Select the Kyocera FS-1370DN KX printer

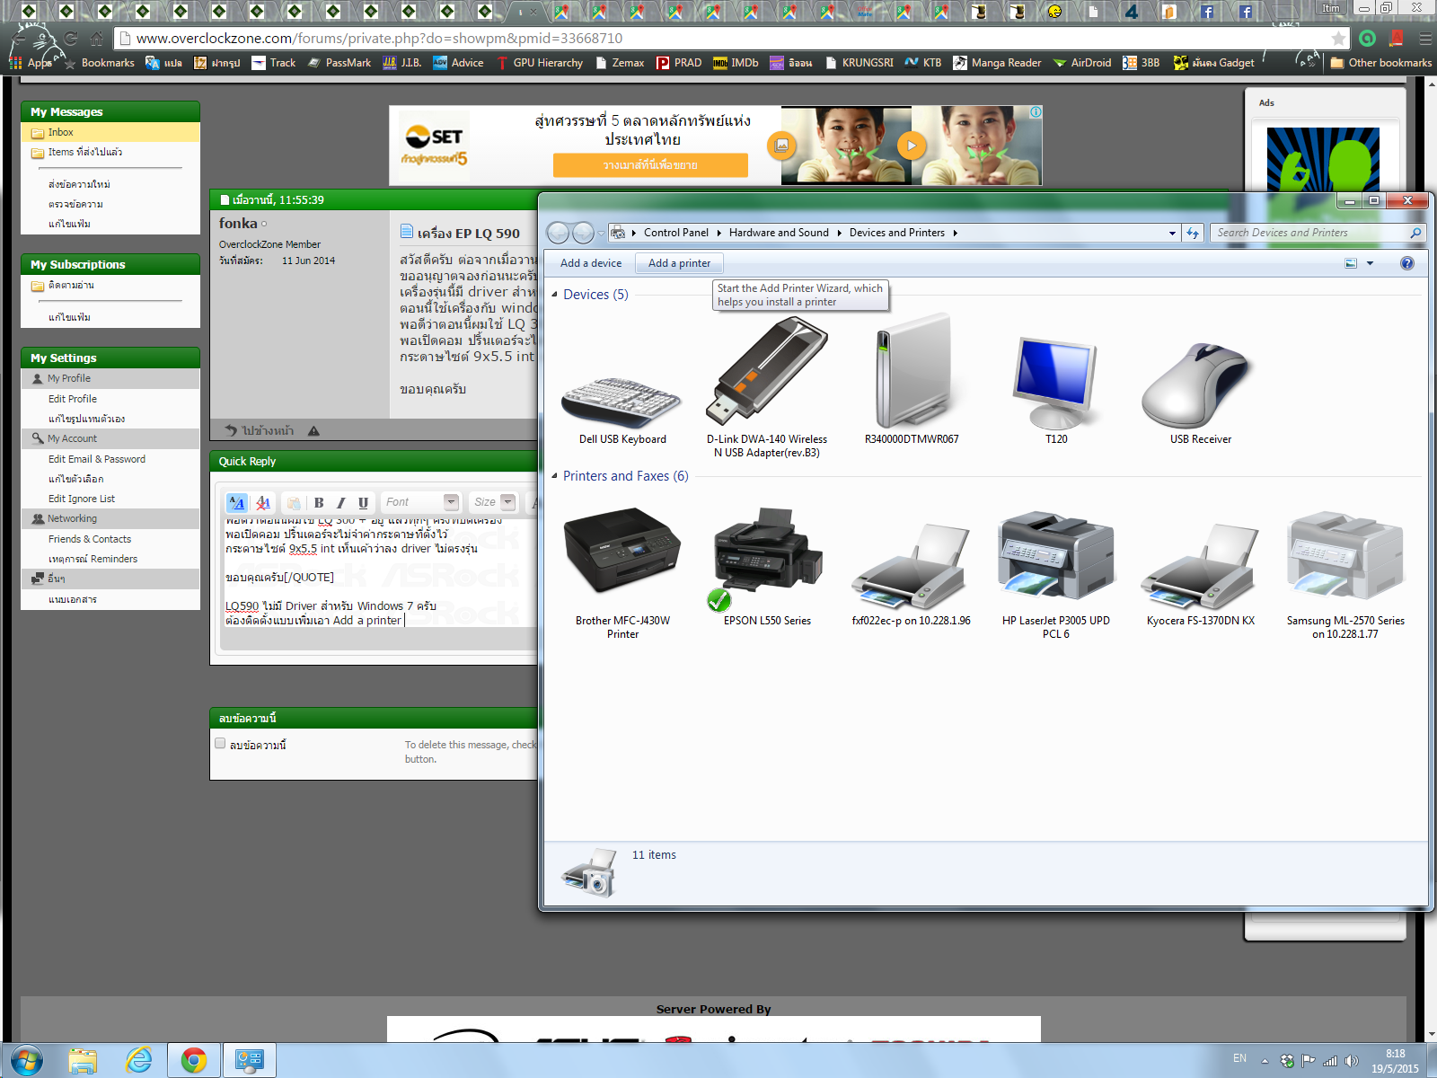[1201, 575]
